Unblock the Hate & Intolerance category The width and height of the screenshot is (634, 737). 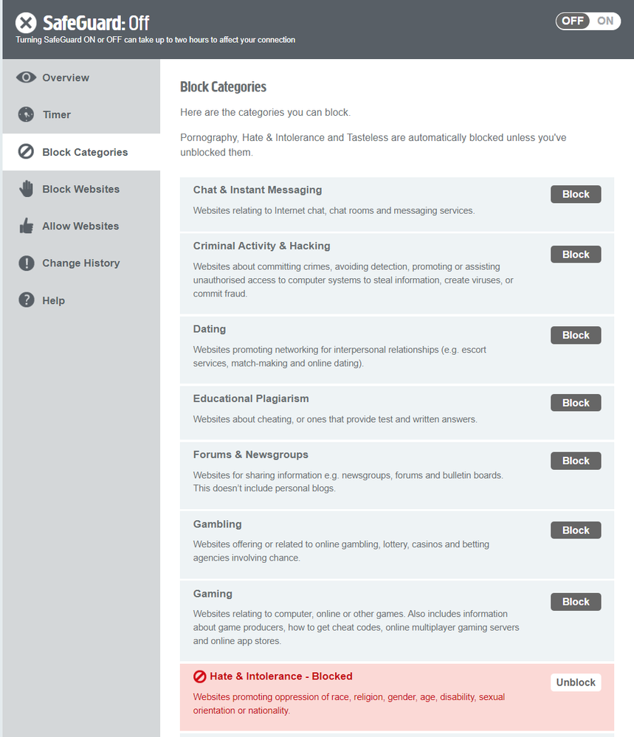[576, 682]
